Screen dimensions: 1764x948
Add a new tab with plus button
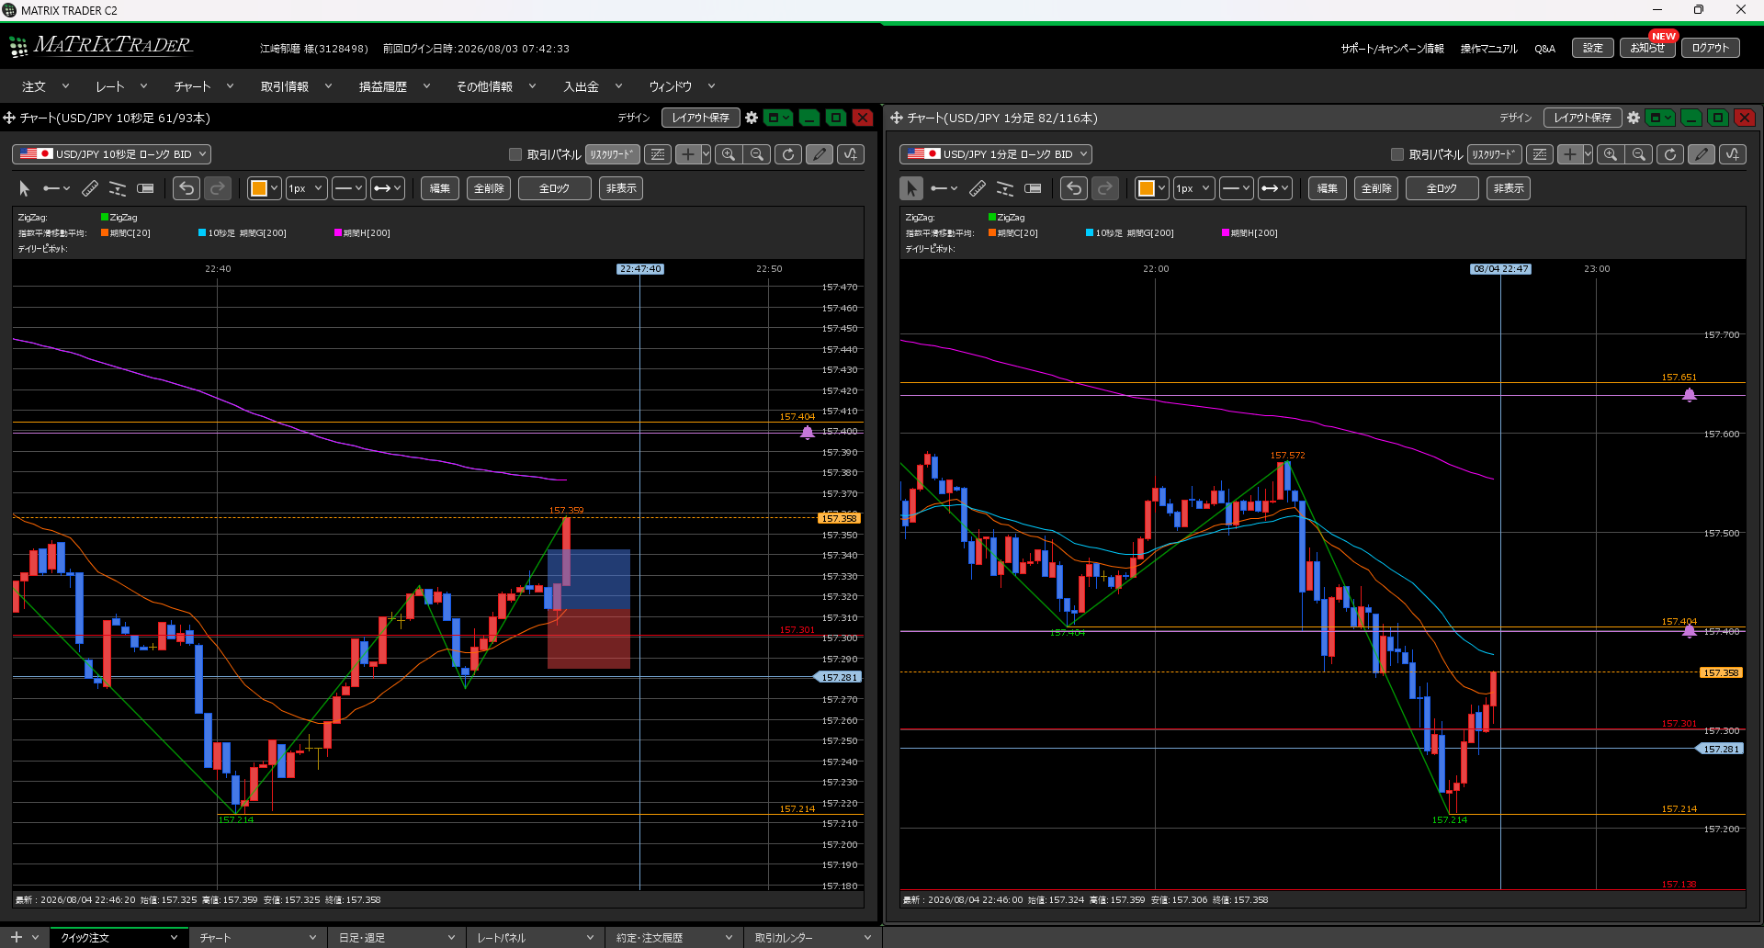coord(16,937)
